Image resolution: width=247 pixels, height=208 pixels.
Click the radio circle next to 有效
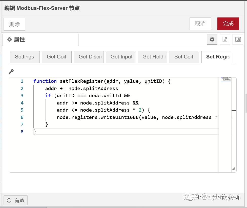pyautogui.click(x=9, y=200)
